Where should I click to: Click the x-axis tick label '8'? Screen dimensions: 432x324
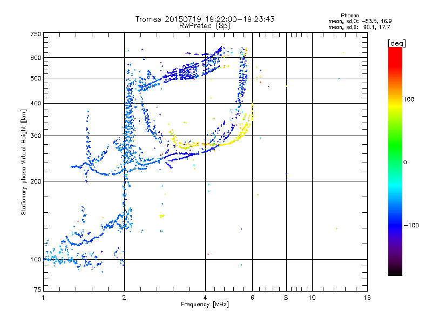pos(286,298)
